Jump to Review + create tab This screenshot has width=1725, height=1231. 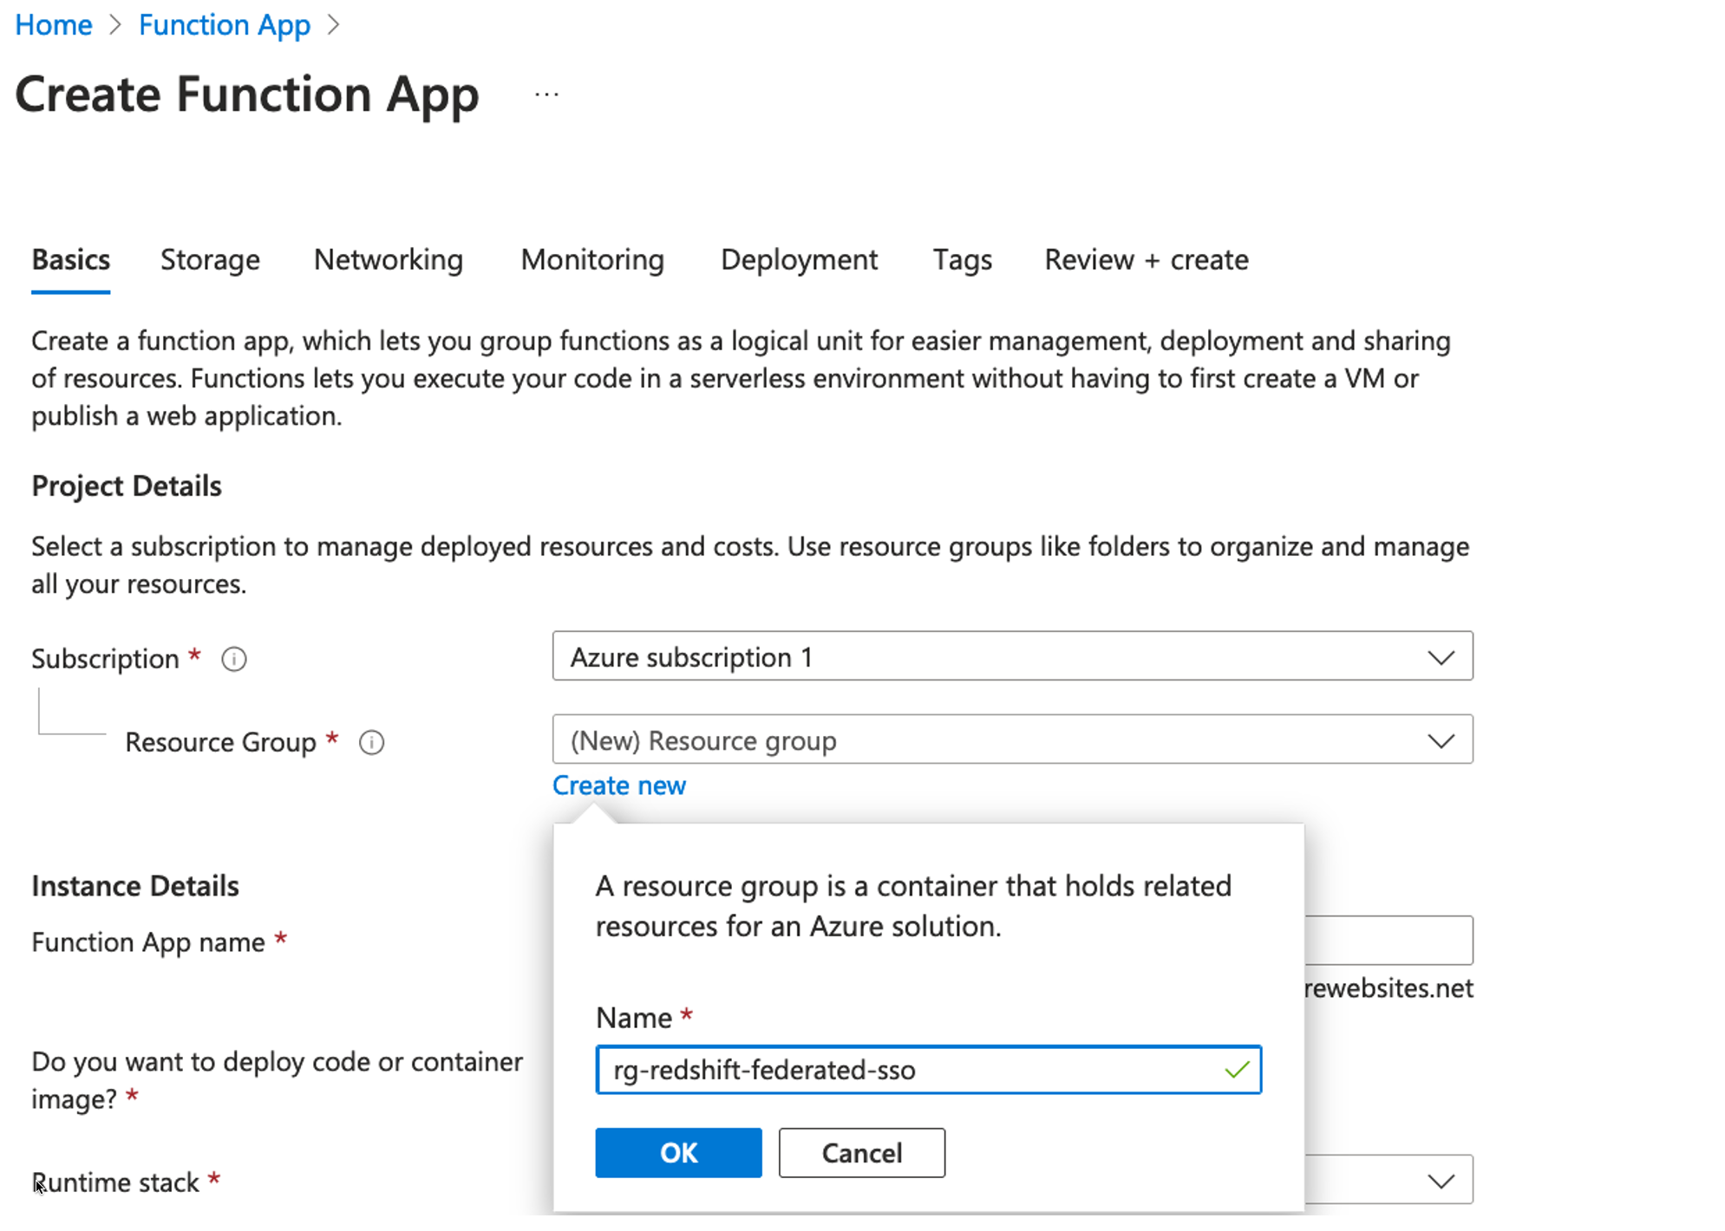tap(1146, 260)
